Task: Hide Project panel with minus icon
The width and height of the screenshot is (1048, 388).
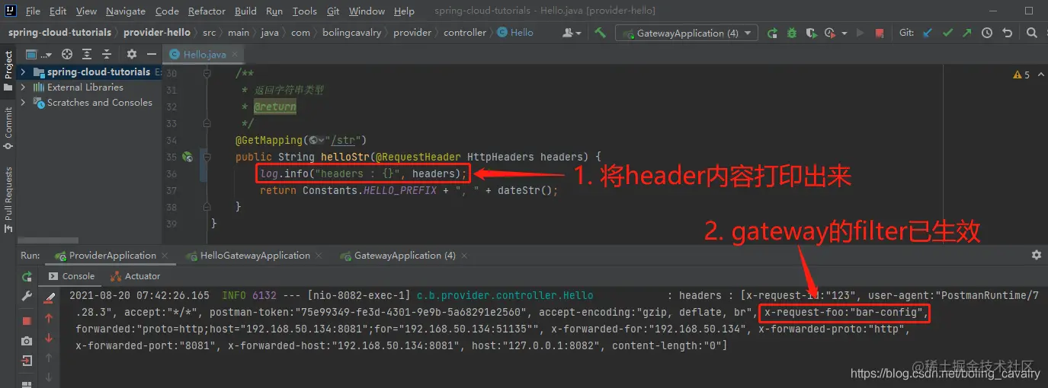Action: point(150,54)
